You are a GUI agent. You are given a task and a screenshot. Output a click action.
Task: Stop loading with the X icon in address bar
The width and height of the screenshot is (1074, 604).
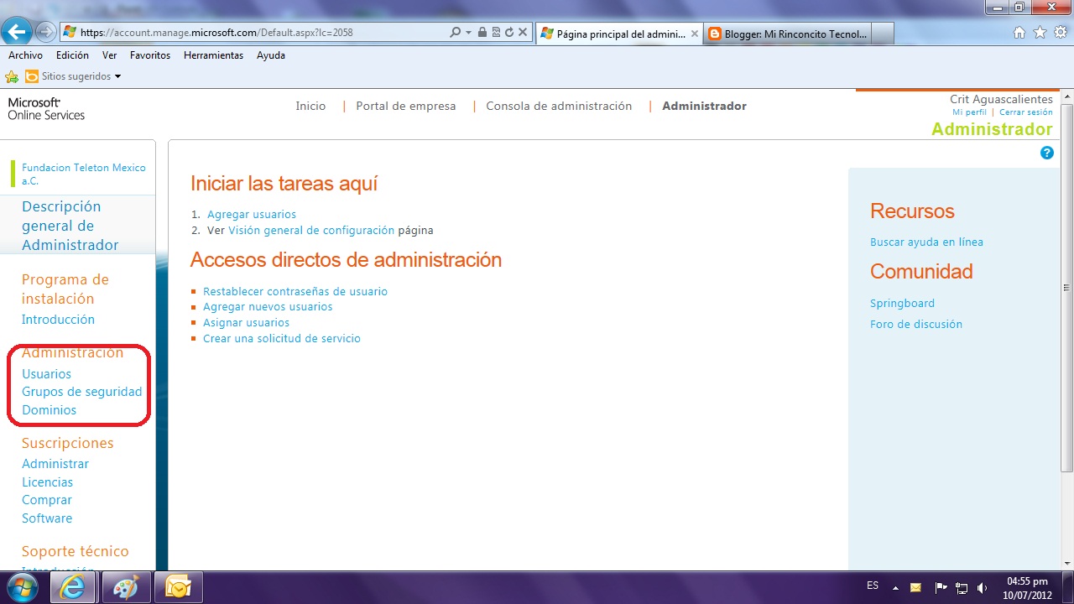(523, 33)
